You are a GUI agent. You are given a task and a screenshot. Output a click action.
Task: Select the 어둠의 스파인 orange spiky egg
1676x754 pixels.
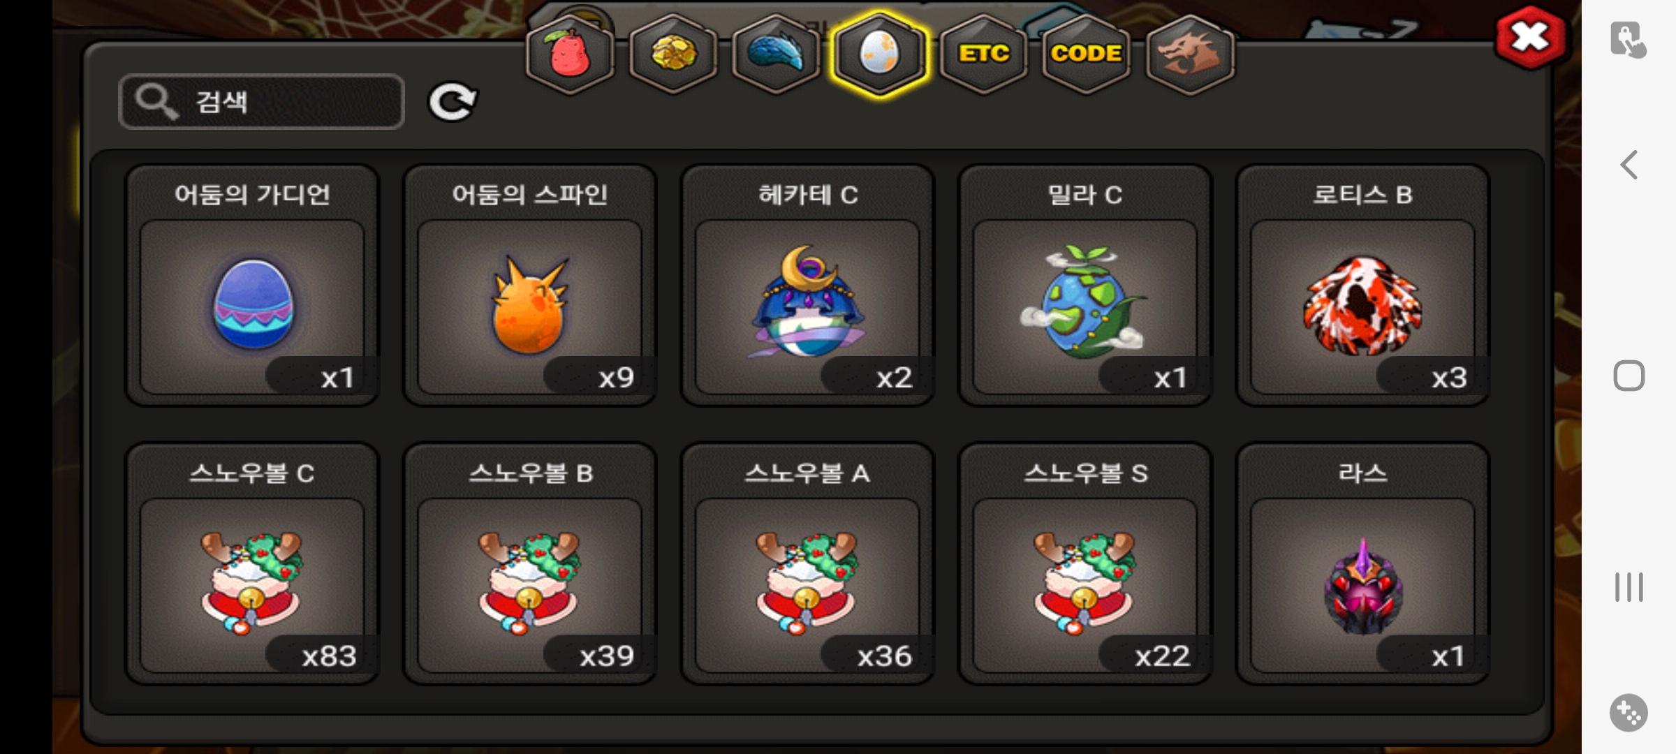529,285
